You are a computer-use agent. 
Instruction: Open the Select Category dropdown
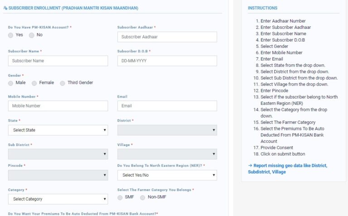tap(58, 199)
